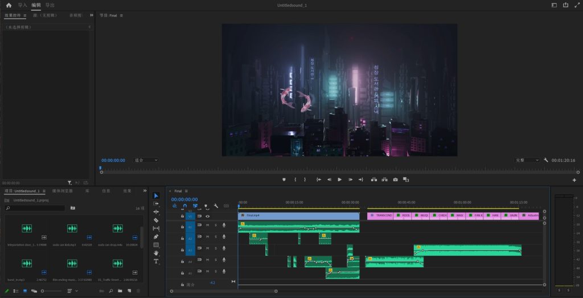Viewport: 583px width, 298px height.
Task: Select the Rectangle tool
Action: (x=156, y=245)
